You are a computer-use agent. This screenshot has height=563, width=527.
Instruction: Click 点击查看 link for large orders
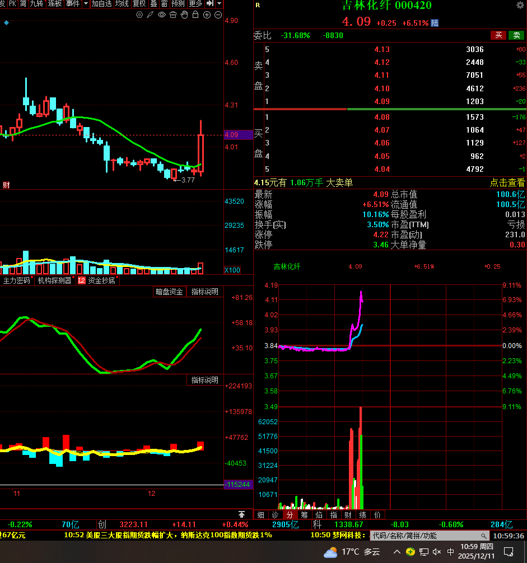tap(507, 183)
